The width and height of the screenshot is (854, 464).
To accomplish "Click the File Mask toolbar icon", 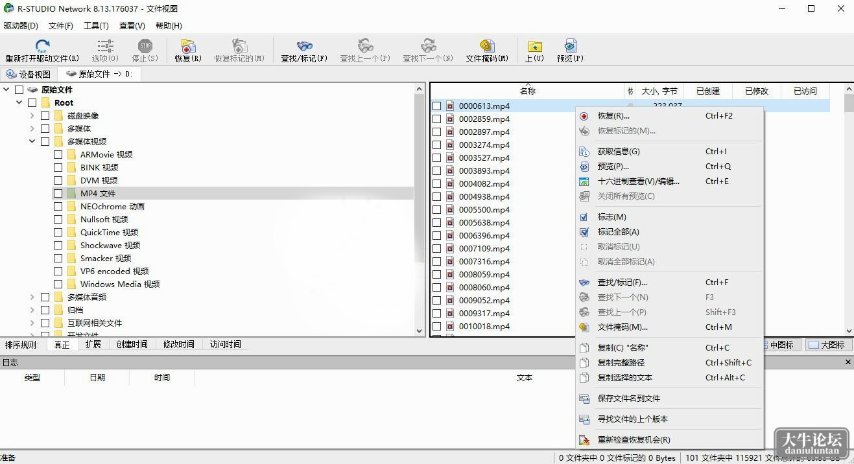I will pyautogui.click(x=487, y=46).
